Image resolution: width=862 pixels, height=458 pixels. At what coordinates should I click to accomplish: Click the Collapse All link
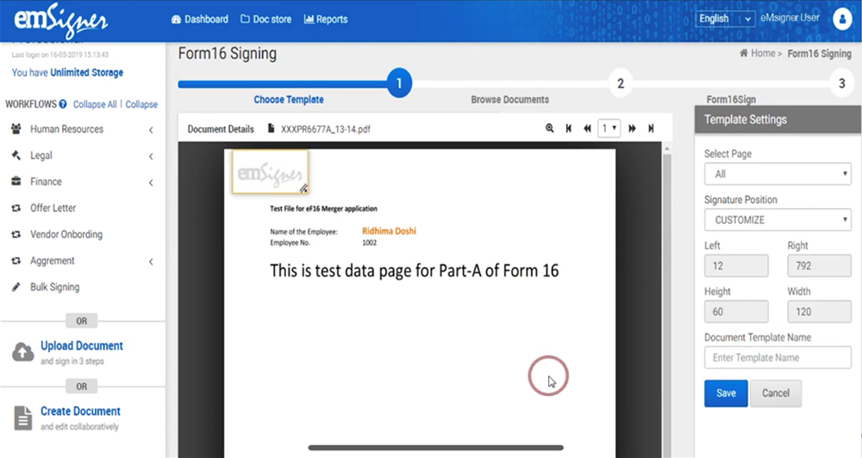click(95, 104)
